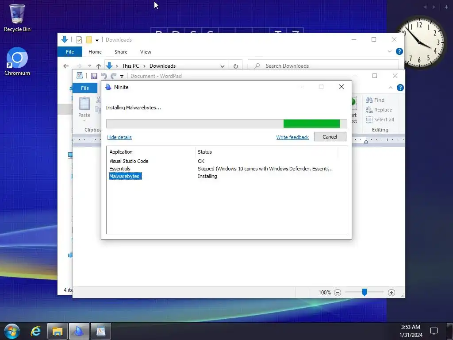Screen dimensions: 453x340
Task: Open Explorer Help question mark icon
Action: [399, 51]
